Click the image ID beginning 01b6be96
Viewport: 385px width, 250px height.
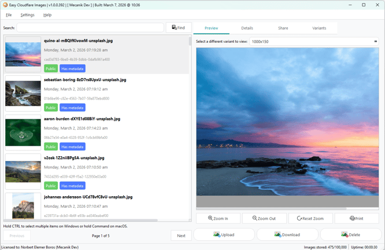[77, 98]
